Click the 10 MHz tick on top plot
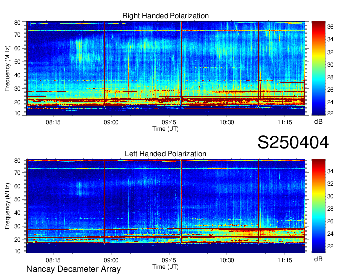 17,113
